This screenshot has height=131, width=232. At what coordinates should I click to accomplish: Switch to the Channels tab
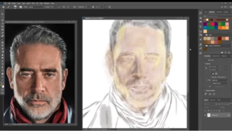point(212,100)
